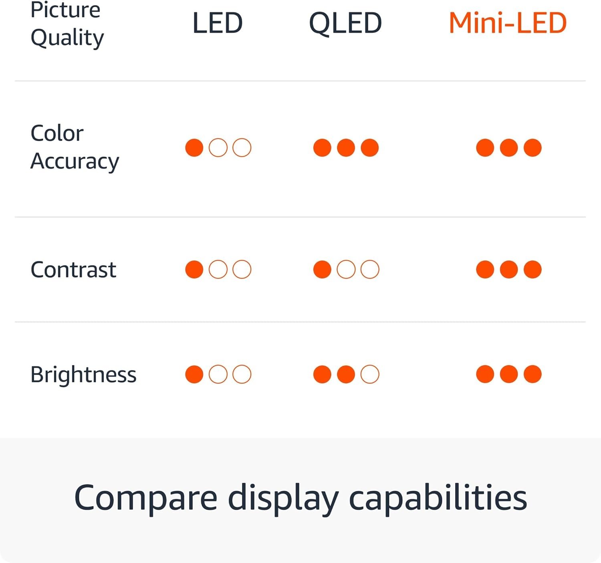This screenshot has height=563, width=601.
Task: Click QLED Contrast filled first dot
Action: coord(322,269)
